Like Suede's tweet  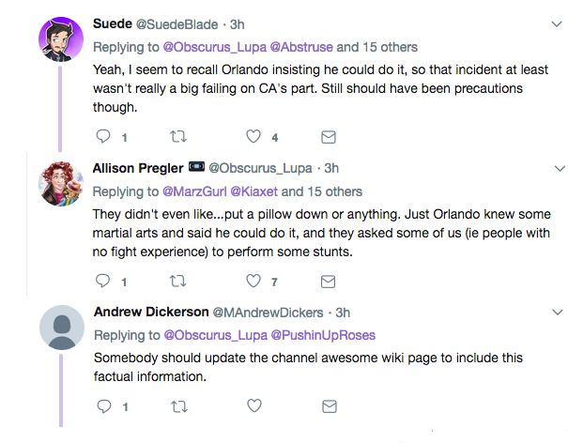pyautogui.click(x=253, y=137)
